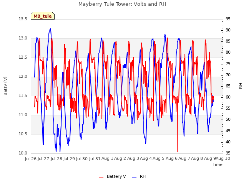Click the red Battery V legend swatch
This screenshot has width=246, height=184.
tap(101, 177)
